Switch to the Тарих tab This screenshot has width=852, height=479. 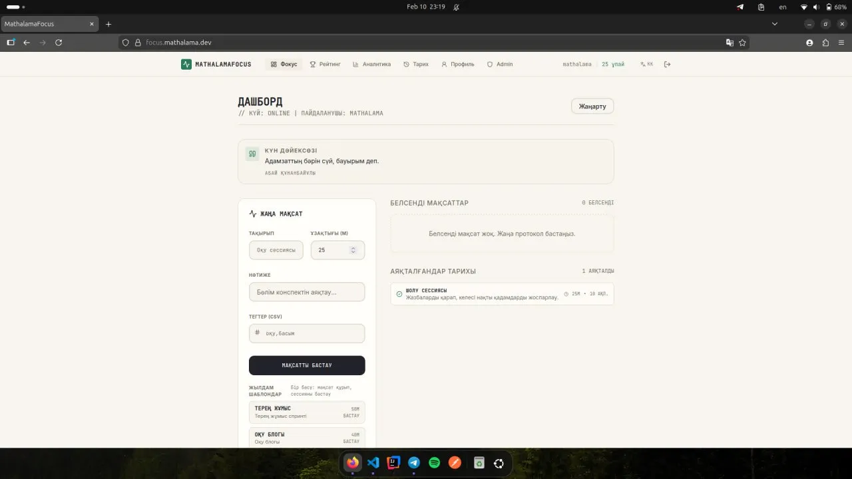click(x=416, y=65)
